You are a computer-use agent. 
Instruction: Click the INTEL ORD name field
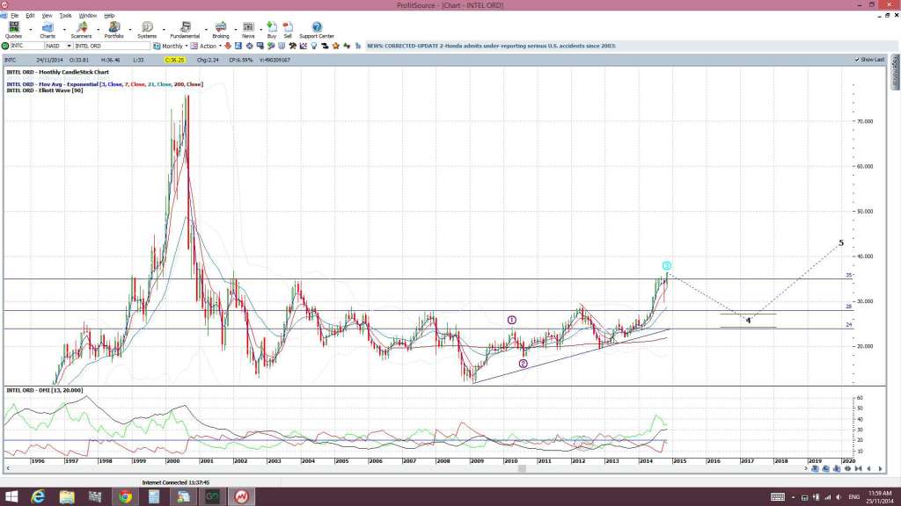[112, 46]
